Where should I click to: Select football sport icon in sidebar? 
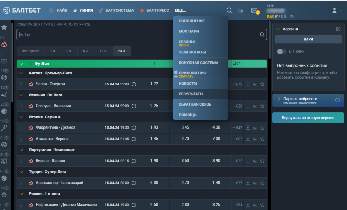pos(4,78)
